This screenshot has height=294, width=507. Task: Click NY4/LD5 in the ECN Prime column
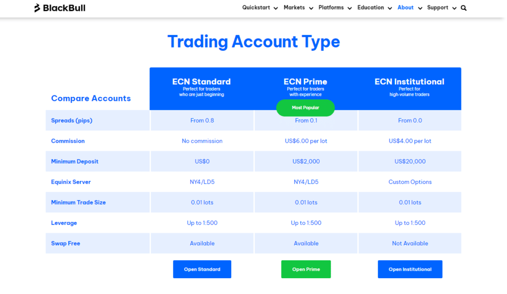pyautogui.click(x=306, y=182)
